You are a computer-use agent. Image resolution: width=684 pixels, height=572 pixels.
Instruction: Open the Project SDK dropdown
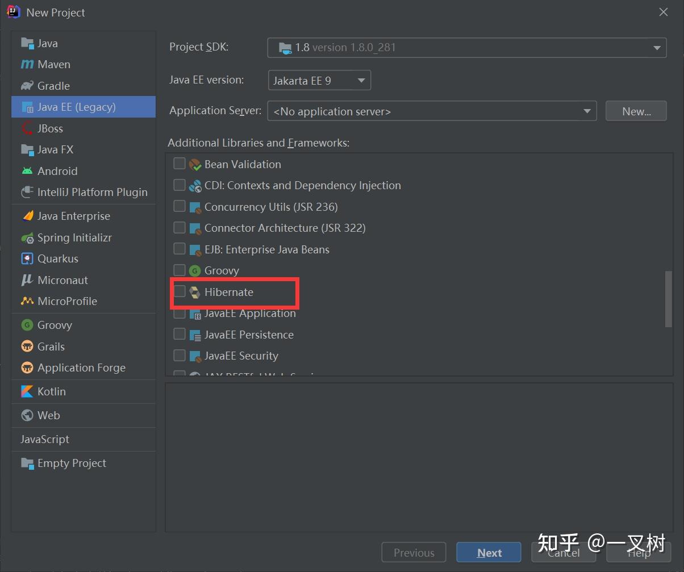(657, 48)
